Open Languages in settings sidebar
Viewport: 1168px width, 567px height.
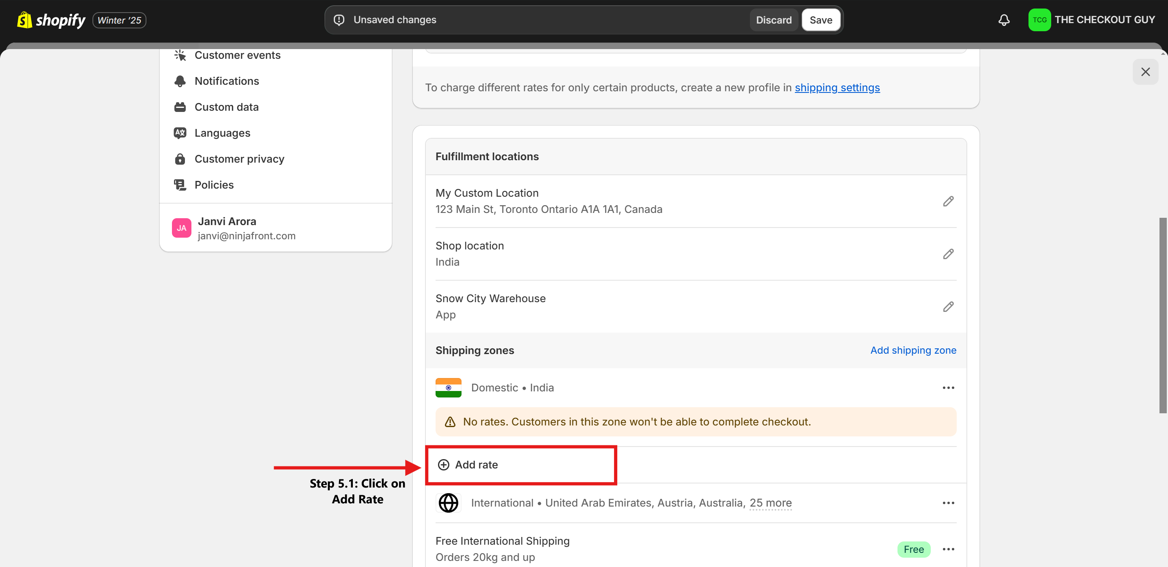(222, 133)
